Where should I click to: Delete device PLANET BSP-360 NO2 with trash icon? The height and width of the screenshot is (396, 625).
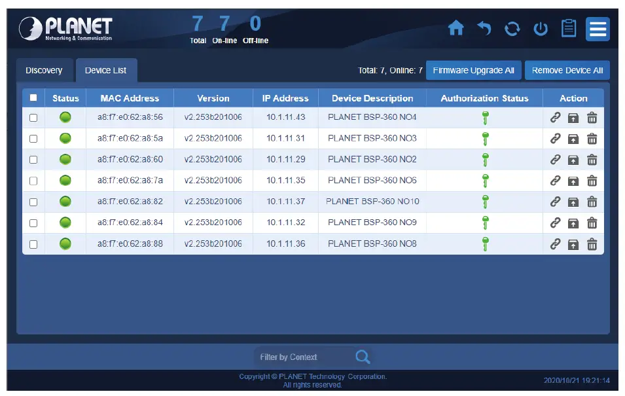(592, 160)
